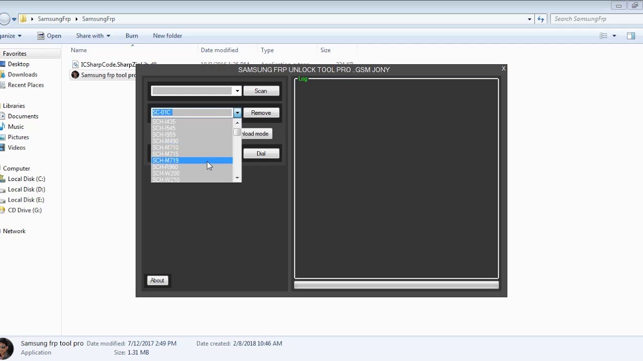Viewport: 643px width, 361px height.
Task: Click Open in the Explorer toolbar
Action: tap(49, 36)
